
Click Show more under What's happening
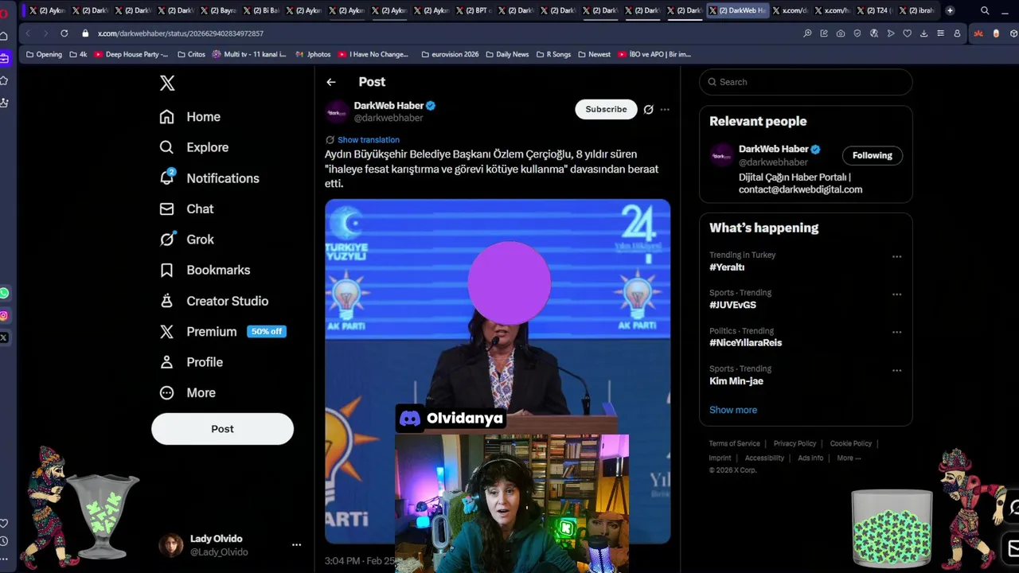coord(733,410)
